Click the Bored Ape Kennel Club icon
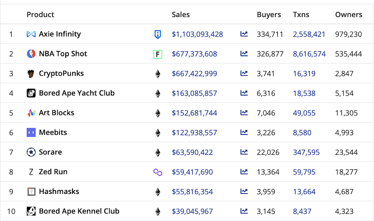This screenshot has width=374, height=221. (x=31, y=211)
